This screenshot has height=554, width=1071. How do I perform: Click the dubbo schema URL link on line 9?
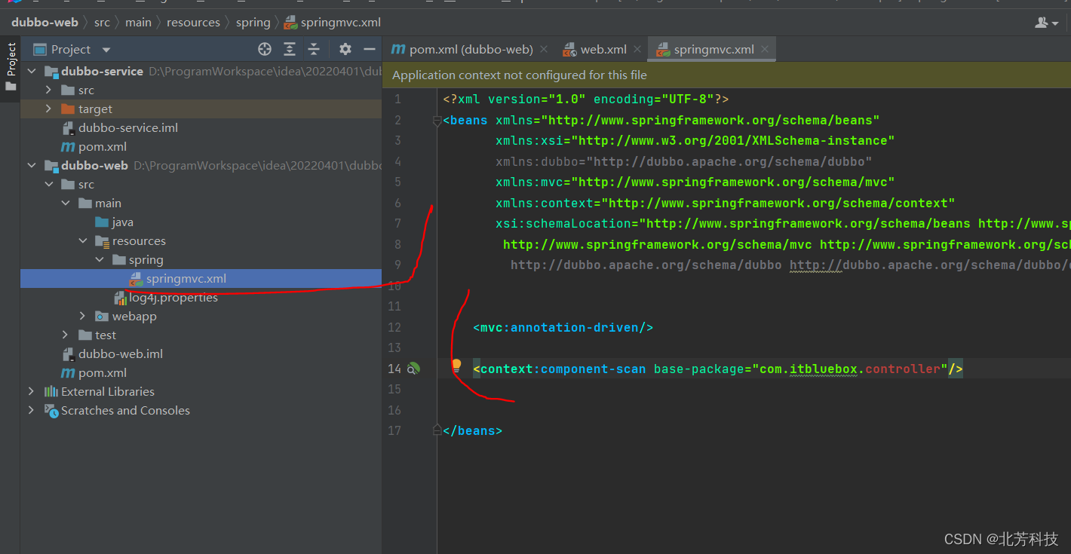click(x=929, y=265)
